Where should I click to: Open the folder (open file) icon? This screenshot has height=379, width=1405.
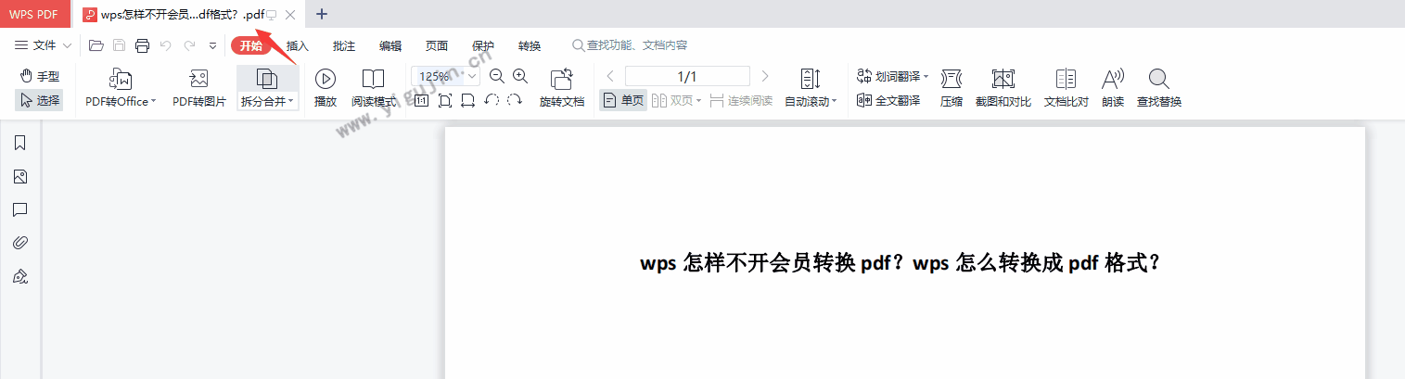[x=96, y=45]
